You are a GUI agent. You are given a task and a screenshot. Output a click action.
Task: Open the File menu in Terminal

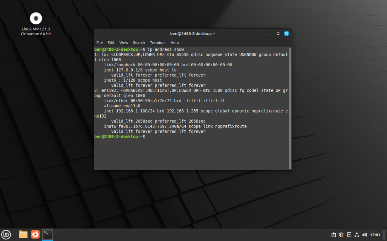pyautogui.click(x=99, y=43)
